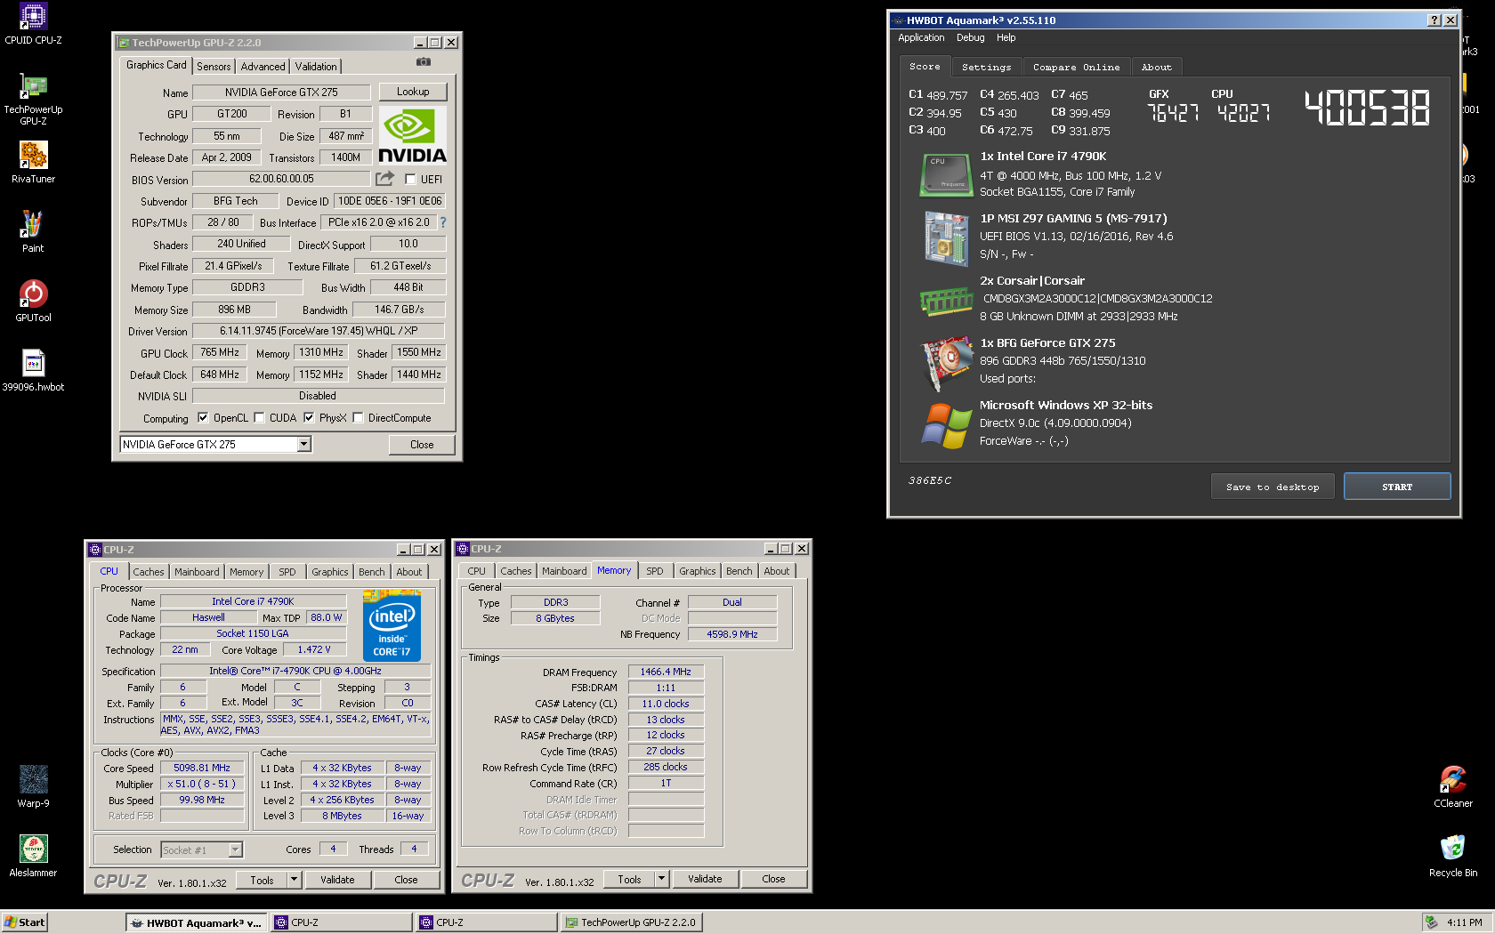Viewport: 1495px width, 934px height.
Task: Click the Aquamark help question mark title button
Action: (1434, 20)
